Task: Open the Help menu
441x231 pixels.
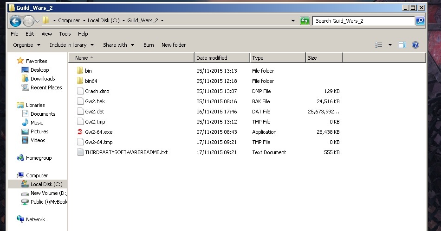Action: [x=83, y=34]
